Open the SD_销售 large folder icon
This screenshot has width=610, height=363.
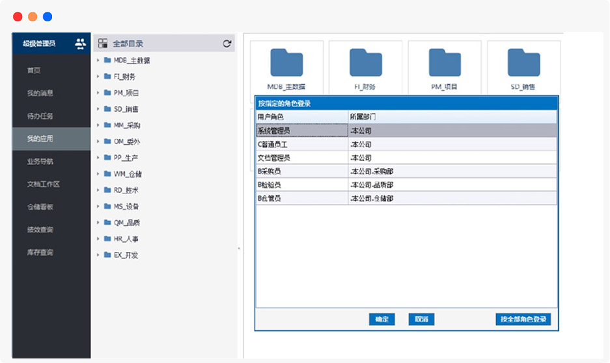pyautogui.click(x=523, y=63)
